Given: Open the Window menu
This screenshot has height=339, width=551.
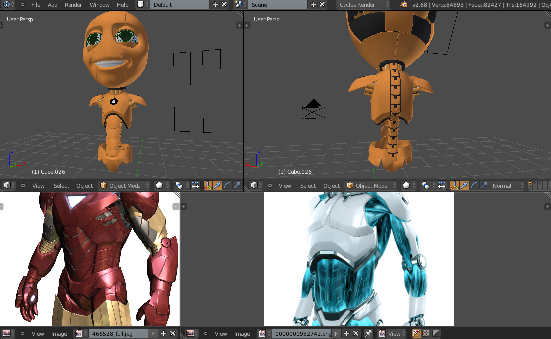Looking at the screenshot, I should [x=99, y=5].
